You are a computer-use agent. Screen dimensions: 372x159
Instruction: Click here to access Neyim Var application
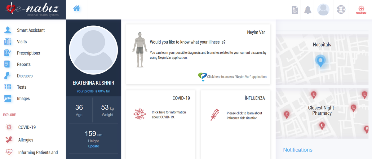pyautogui.click(x=237, y=77)
